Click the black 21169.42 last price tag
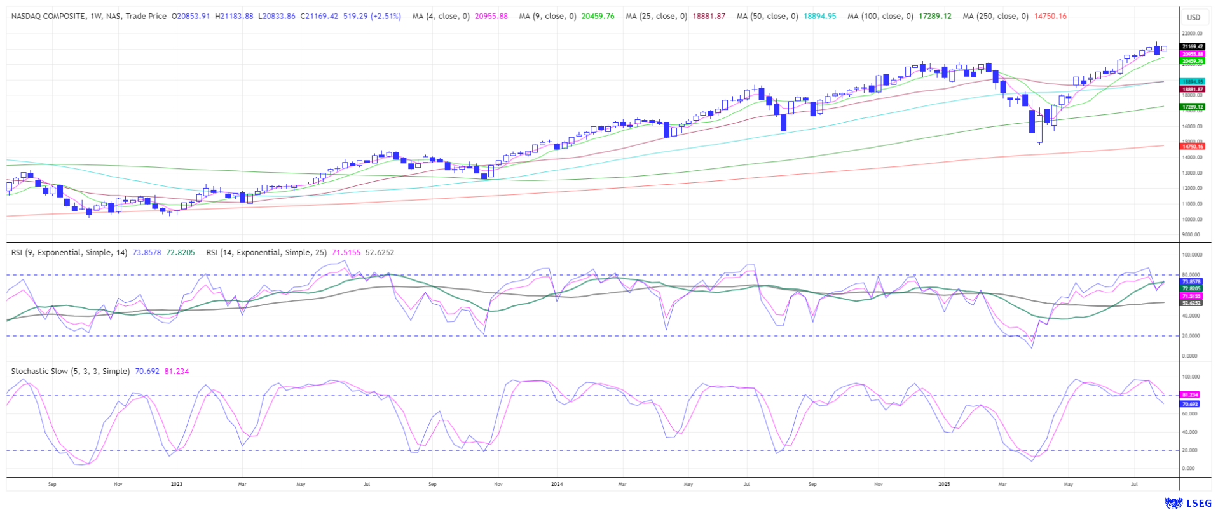1218x510 pixels. (x=1192, y=46)
